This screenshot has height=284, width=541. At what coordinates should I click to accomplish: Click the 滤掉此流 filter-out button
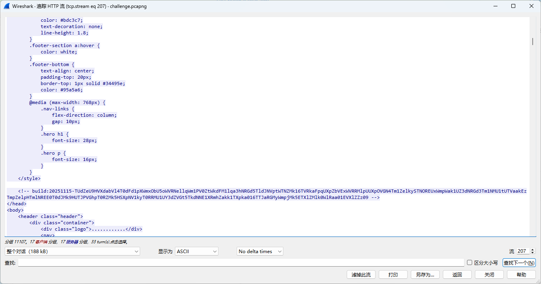(x=361, y=275)
